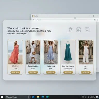Click the Microsoft Edge taskbar search box
The width and height of the screenshot is (99, 99).
pos(18,97)
